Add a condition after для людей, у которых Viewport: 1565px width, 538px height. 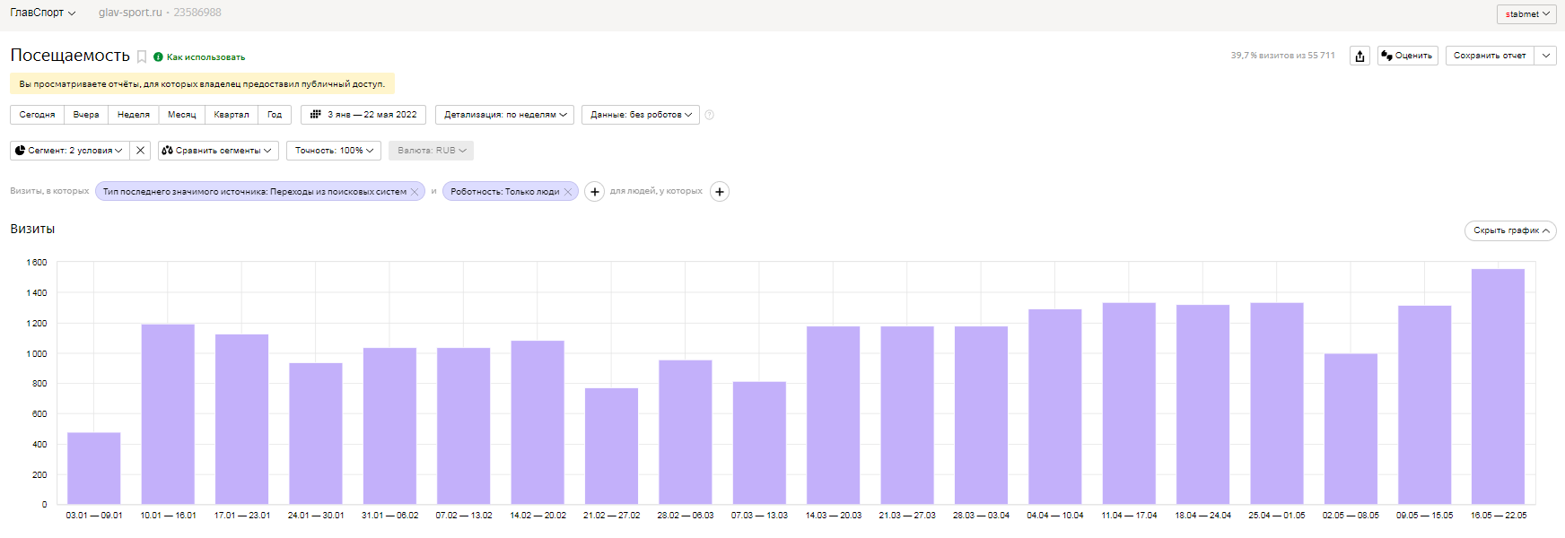pyautogui.click(x=720, y=192)
